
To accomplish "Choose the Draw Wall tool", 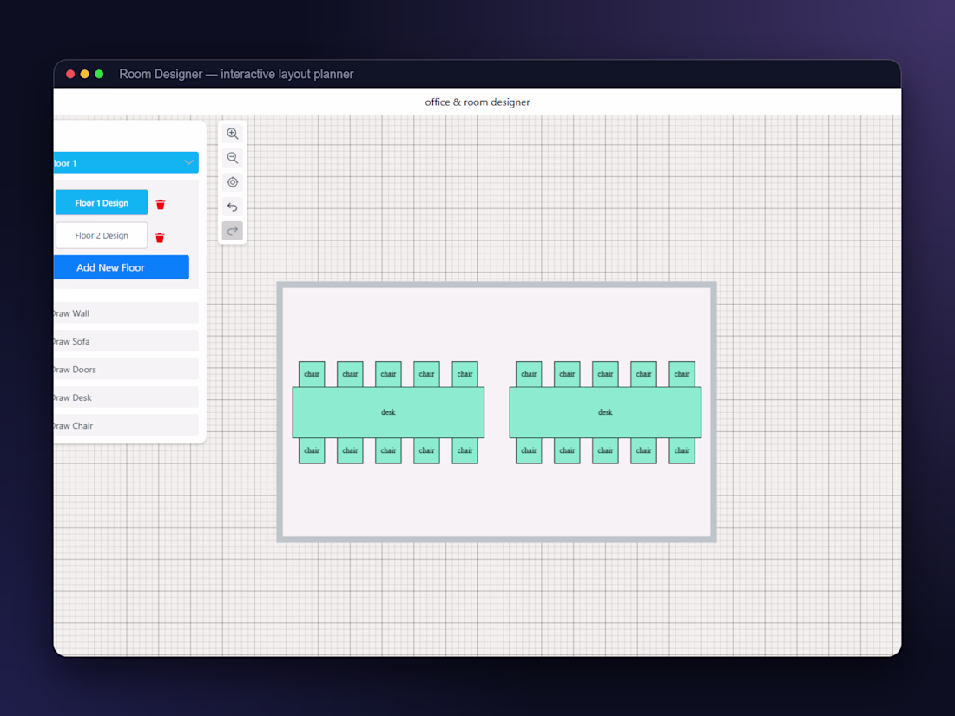I will [126, 313].
